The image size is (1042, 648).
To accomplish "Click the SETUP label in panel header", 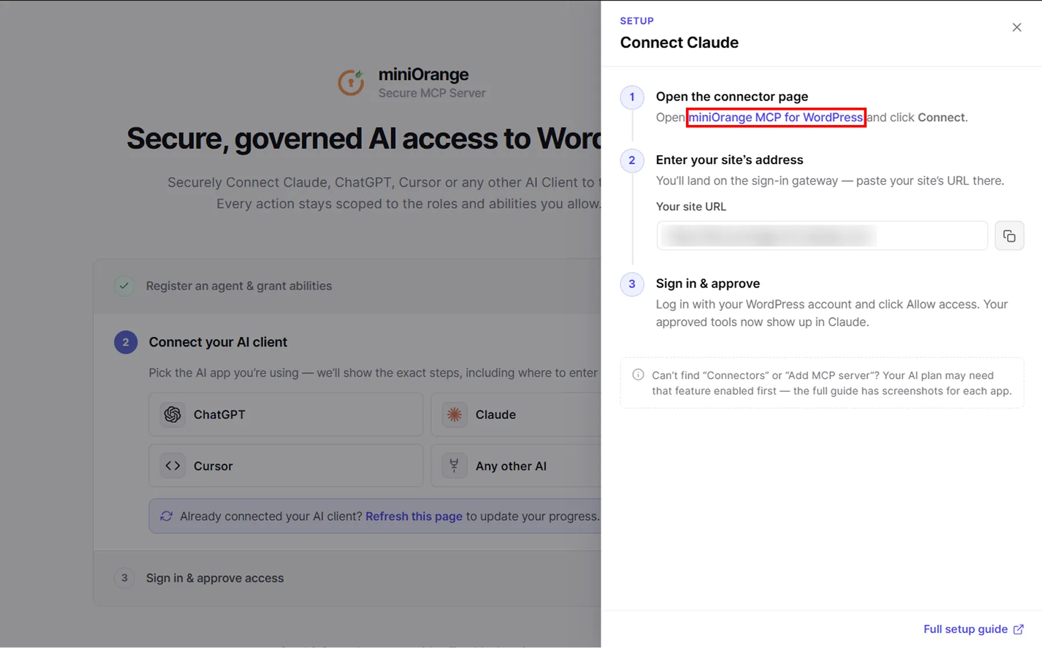I will pyautogui.click(x=637, y=21).
